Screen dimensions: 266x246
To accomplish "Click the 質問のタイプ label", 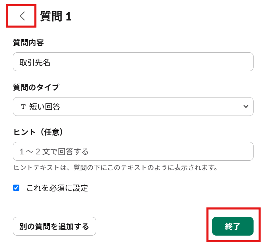I will click(36, 87).
